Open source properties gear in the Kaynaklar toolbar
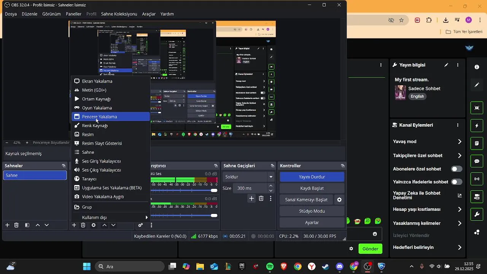This screenshot has height=274, width=487. (94, 225)
